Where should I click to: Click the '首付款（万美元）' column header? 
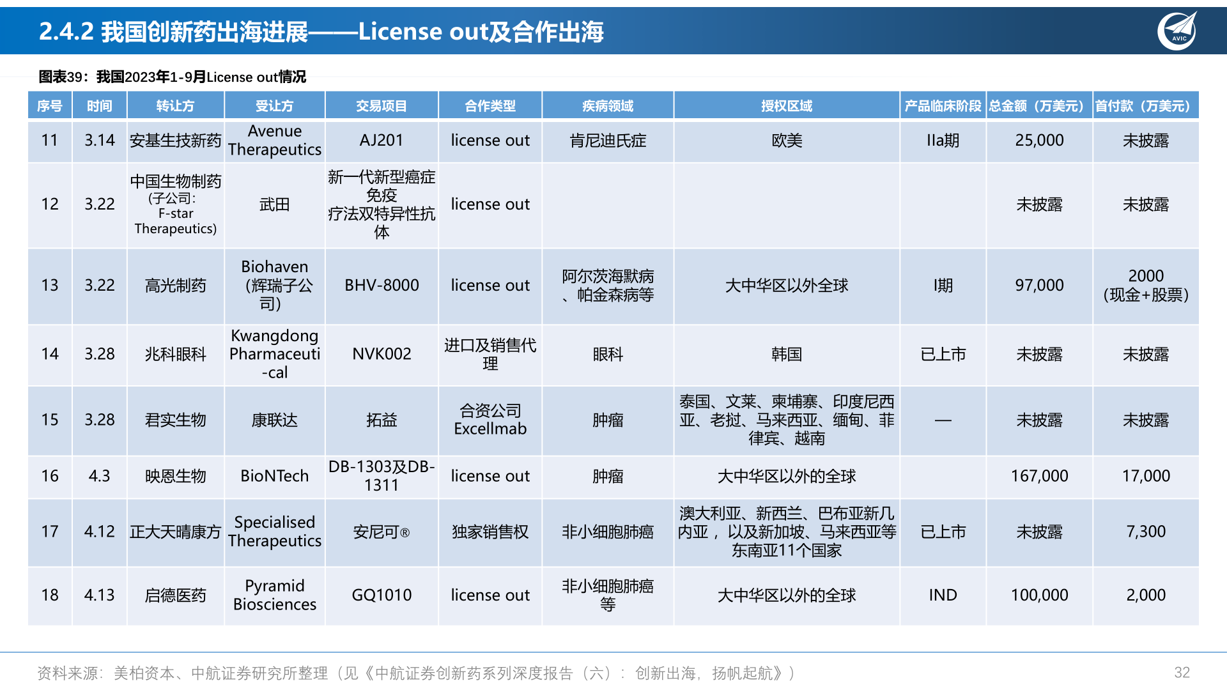coord(1146,105)
